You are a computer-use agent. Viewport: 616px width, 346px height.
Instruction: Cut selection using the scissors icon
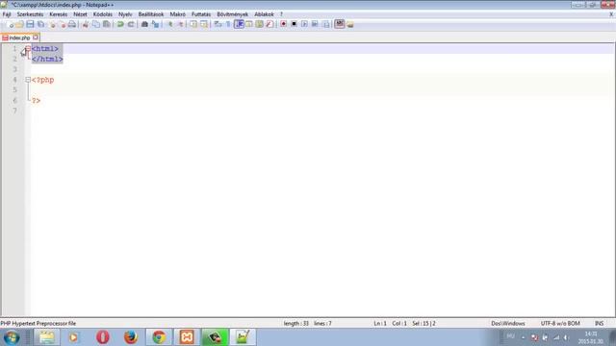86,24
